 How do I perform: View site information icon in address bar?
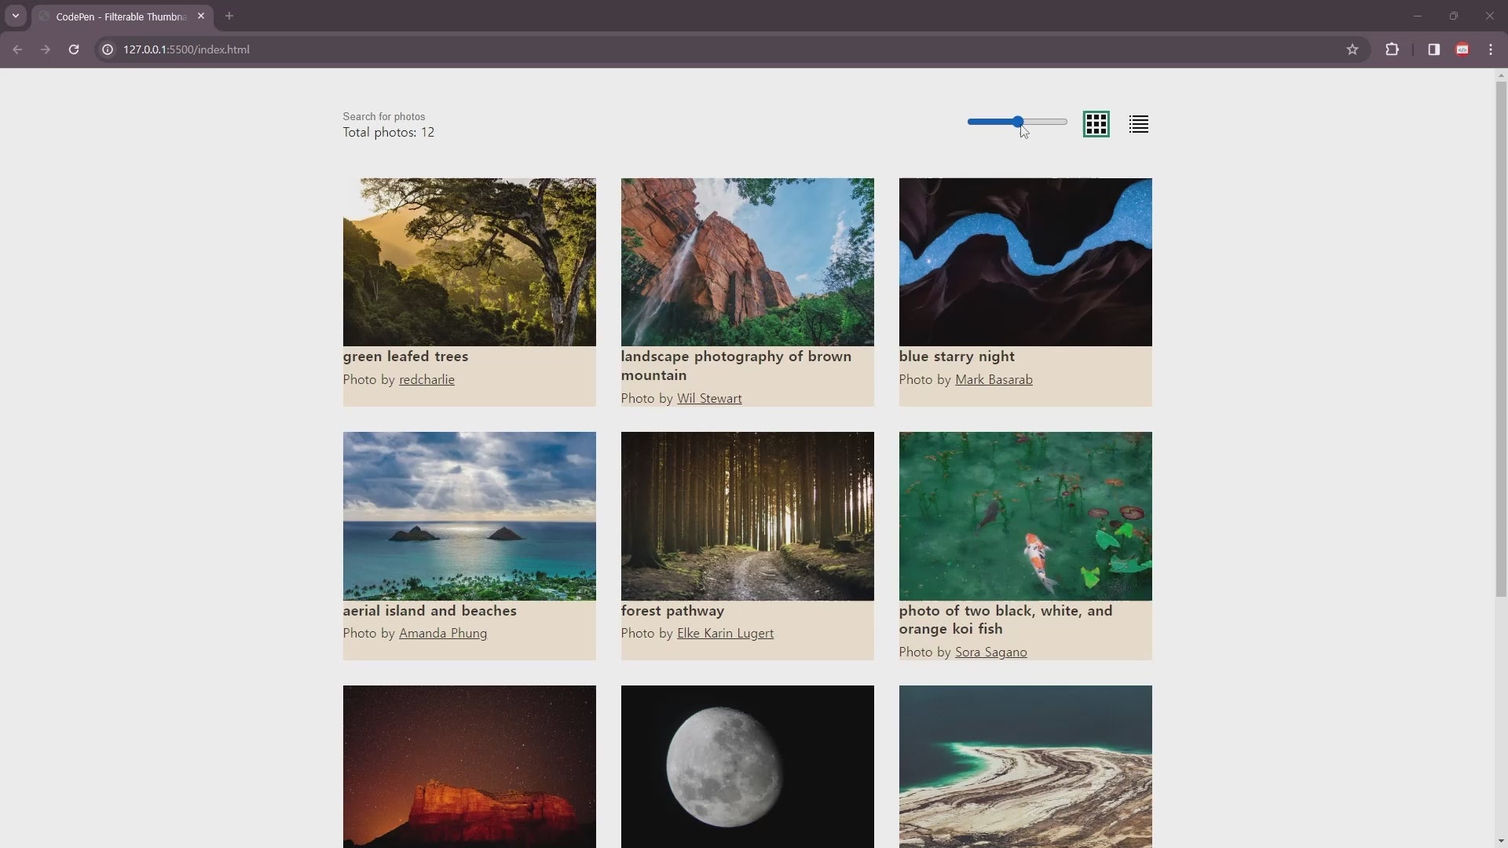tap(108, 49)
